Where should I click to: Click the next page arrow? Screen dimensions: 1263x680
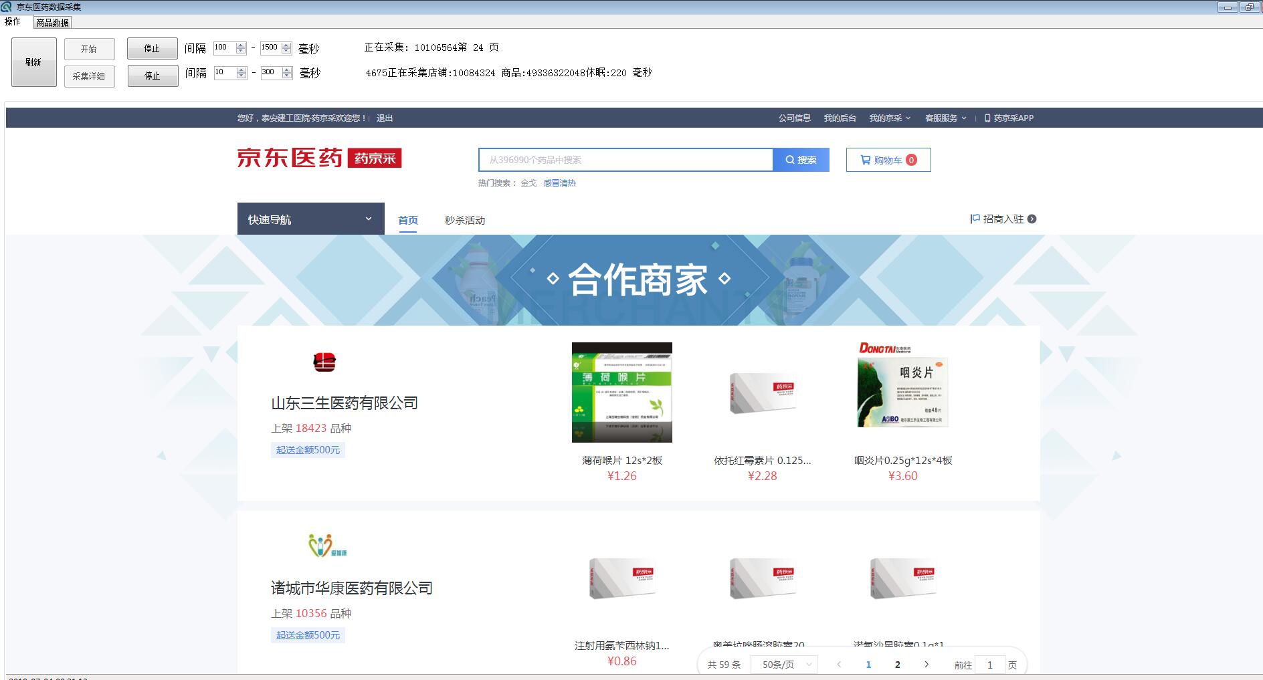[927, 665]
